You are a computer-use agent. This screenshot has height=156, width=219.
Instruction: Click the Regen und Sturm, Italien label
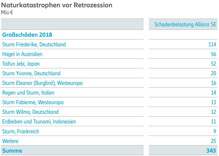pos(28,93)
